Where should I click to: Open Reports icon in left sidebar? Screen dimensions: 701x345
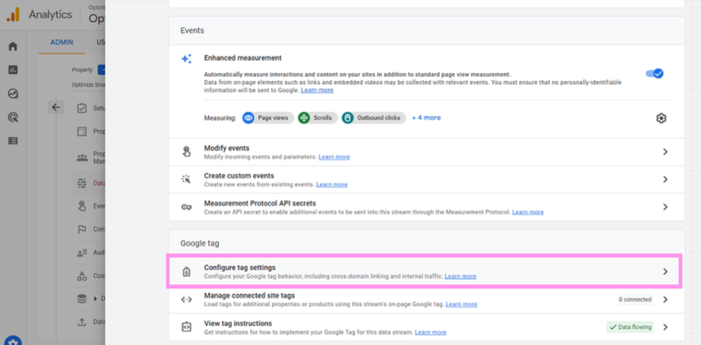point(13,70)
